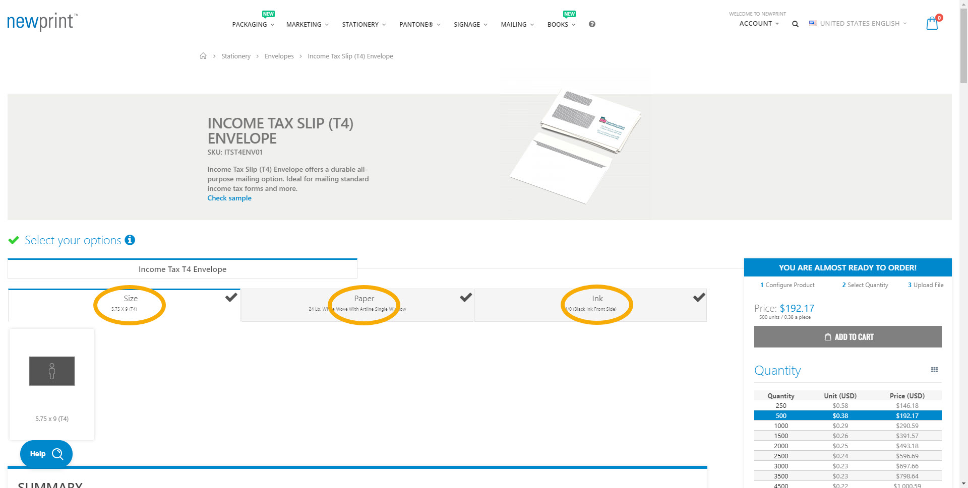The image size is (968, 488).
Task: Click the search magnifier icon
Action: click(795, 24)
